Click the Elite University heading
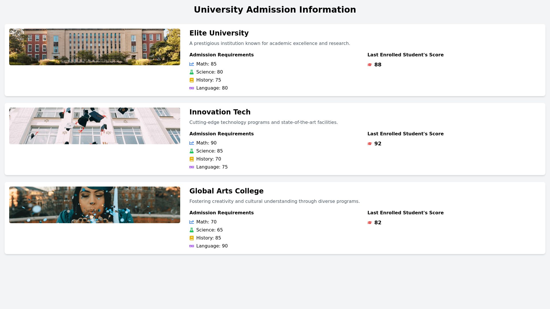Viewport: 550px width, 309px height. (219, 33)
